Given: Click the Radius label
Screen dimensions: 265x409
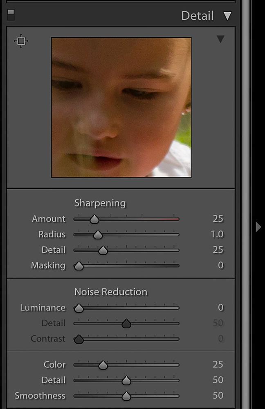Looking at the screenshot, I should [52, 234].
